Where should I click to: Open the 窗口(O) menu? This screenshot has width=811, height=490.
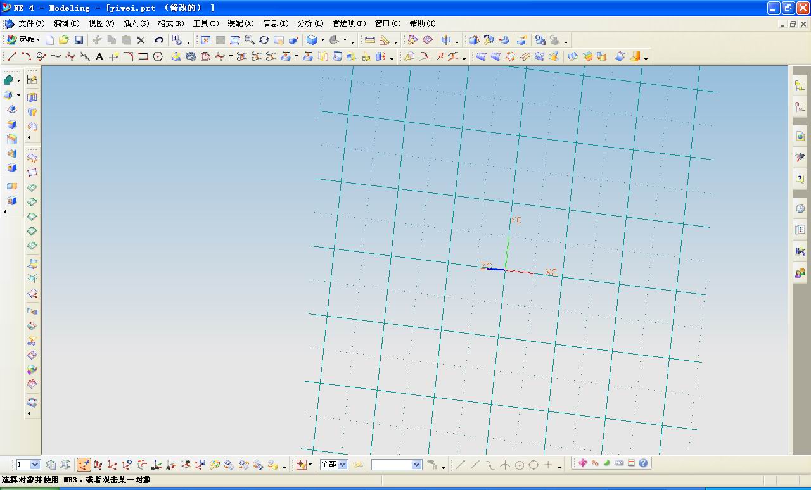tap(388, 23)
